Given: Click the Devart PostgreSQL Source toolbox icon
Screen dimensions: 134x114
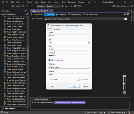Looking at the screenshot, I should [5, 53].
